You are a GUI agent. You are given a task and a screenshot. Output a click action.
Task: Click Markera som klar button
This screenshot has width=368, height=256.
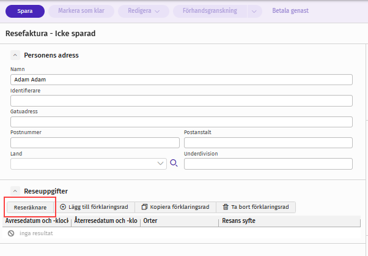79,11
